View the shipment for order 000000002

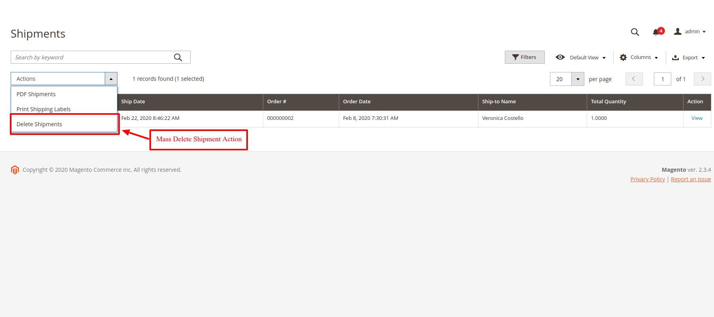pos(697,118)
